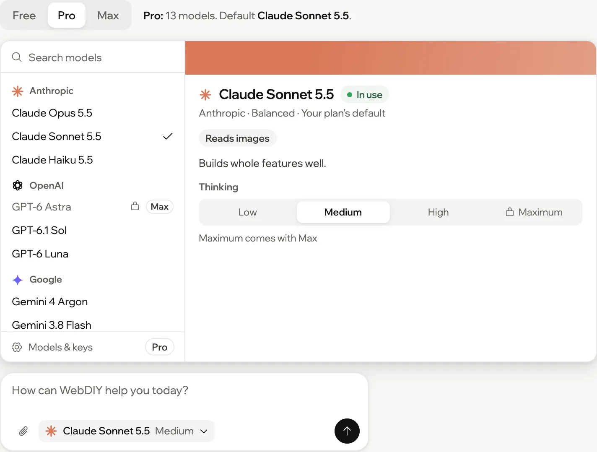Click the Pro badge beside Models & keys

coord(160,347)
